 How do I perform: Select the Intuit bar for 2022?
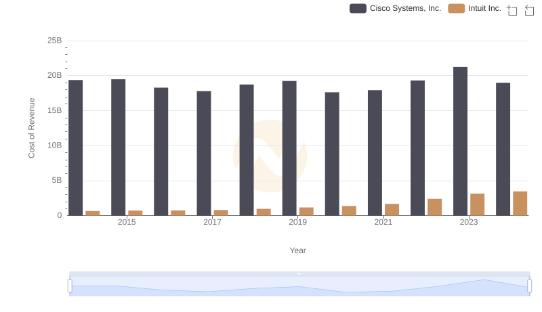pos(434,207)
